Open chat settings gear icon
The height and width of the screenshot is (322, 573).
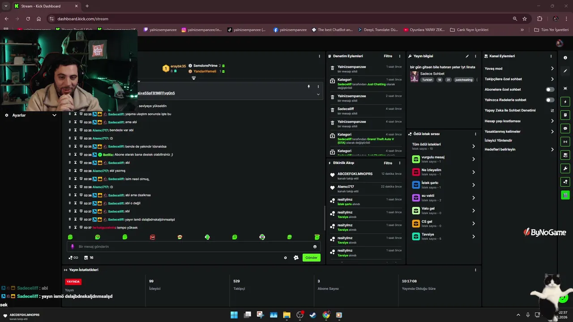click(285, 258)
